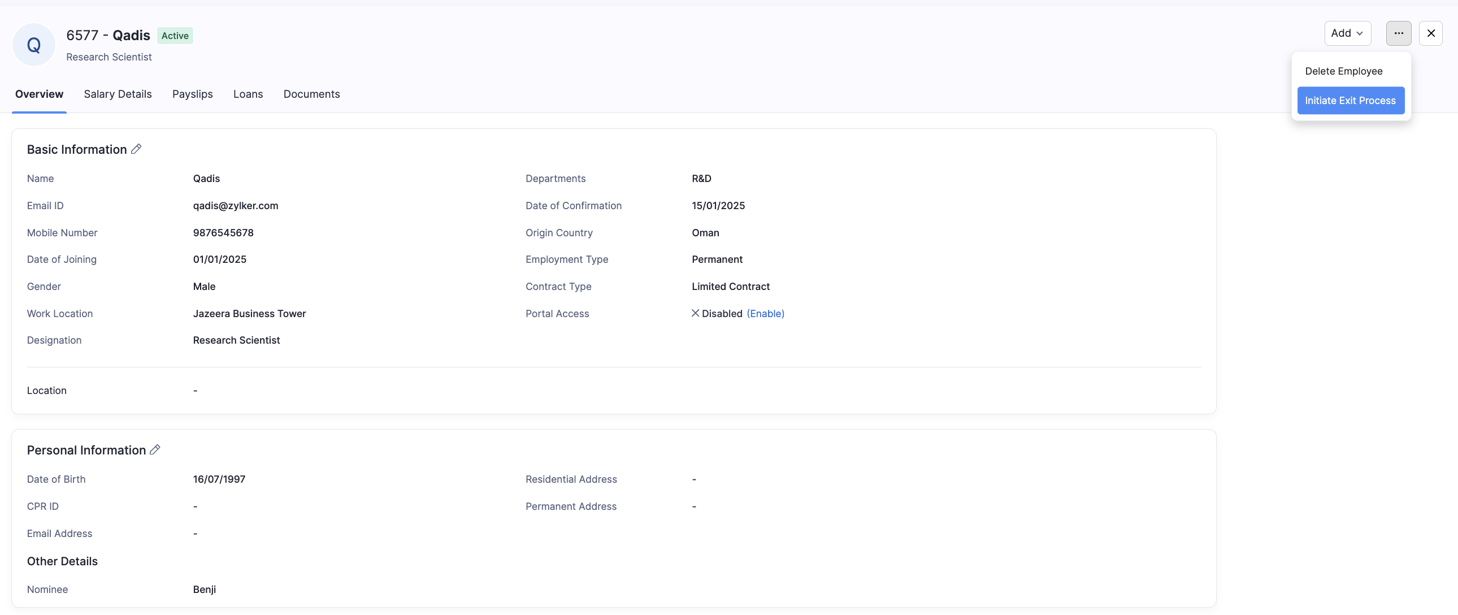Click the X icon beside Disabled
Image resolution: width=1458 pixels, height=615 pixels.
[695, 313]
